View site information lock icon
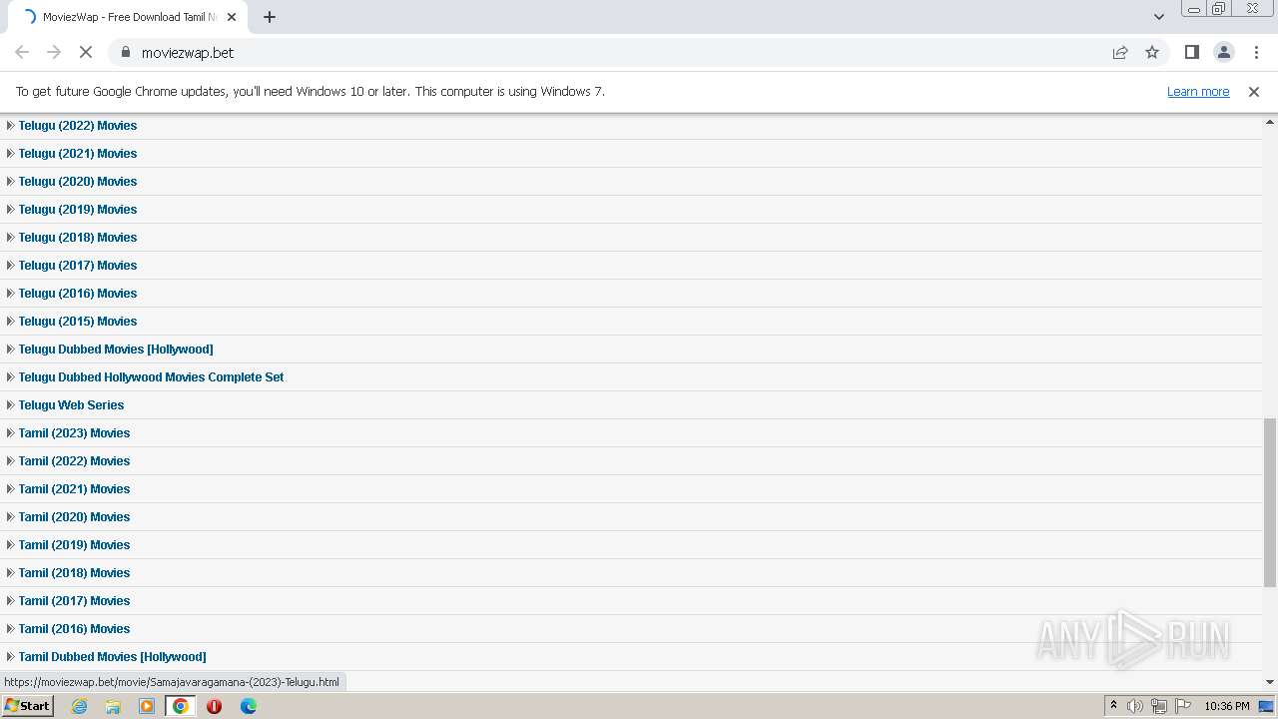 click(125, 52)
